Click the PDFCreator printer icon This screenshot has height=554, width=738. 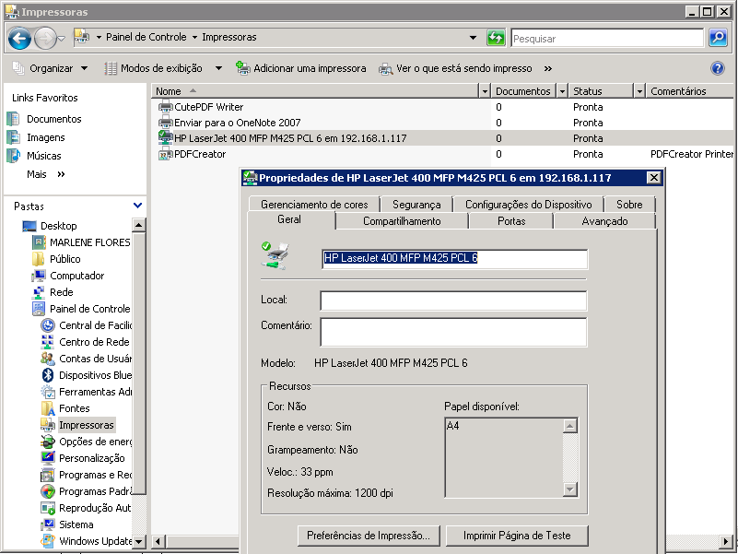[165, 154]
